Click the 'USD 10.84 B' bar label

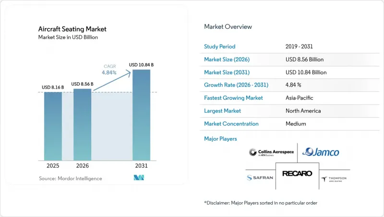[141, 65]
